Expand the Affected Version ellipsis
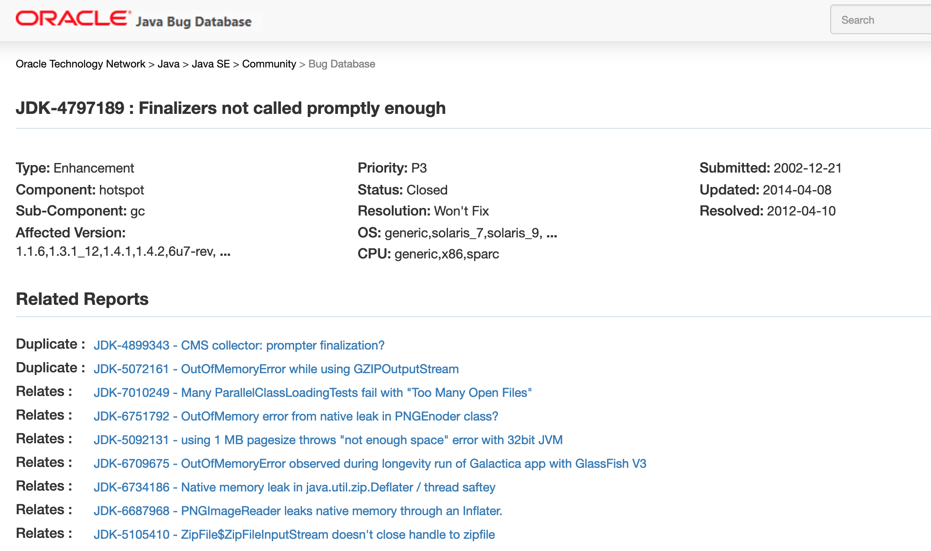The height and width of the screenshot is (551, 931). click(225, 253)
